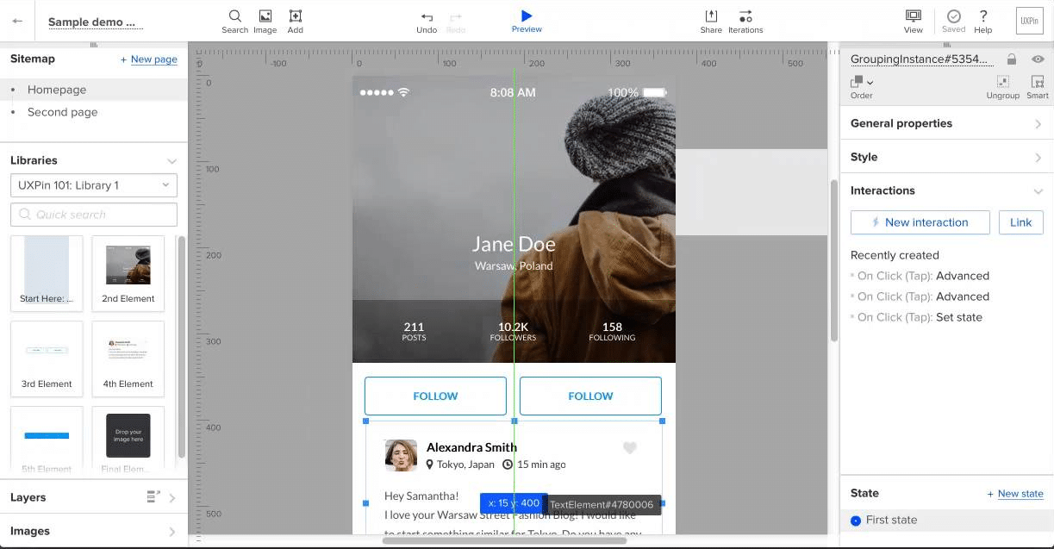Open the Help menu
The width and height of the screenshot is (1054, 549).
pos(983,22)
